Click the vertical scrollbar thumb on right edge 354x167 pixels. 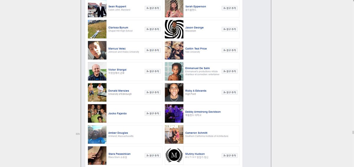[353, 132]
